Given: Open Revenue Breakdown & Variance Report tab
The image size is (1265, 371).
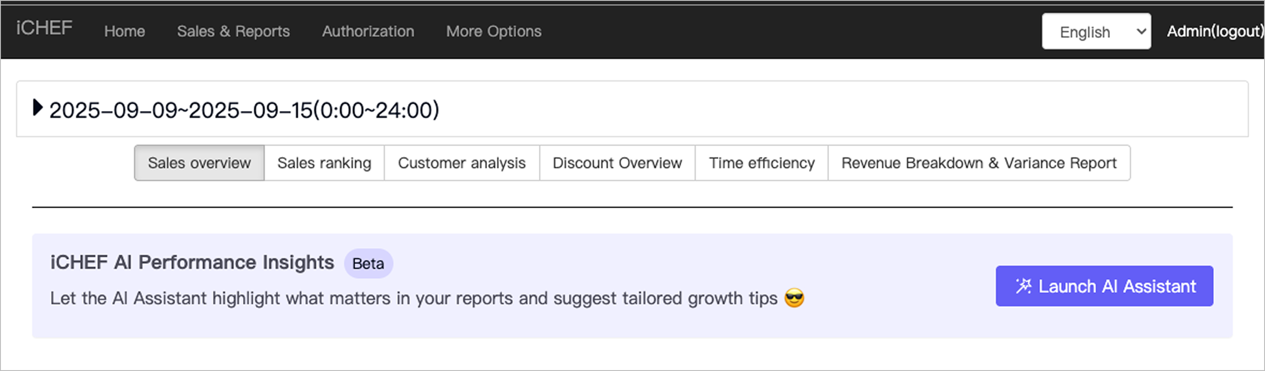Looking at the screenshot, I should [x=979, y=163].
